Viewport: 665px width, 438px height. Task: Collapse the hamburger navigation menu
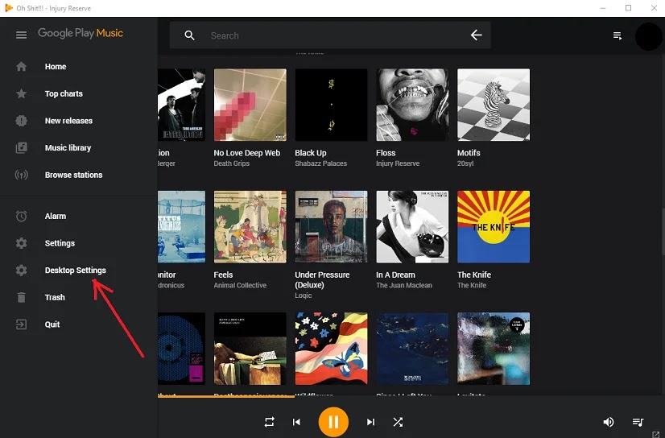pos(21,35)
